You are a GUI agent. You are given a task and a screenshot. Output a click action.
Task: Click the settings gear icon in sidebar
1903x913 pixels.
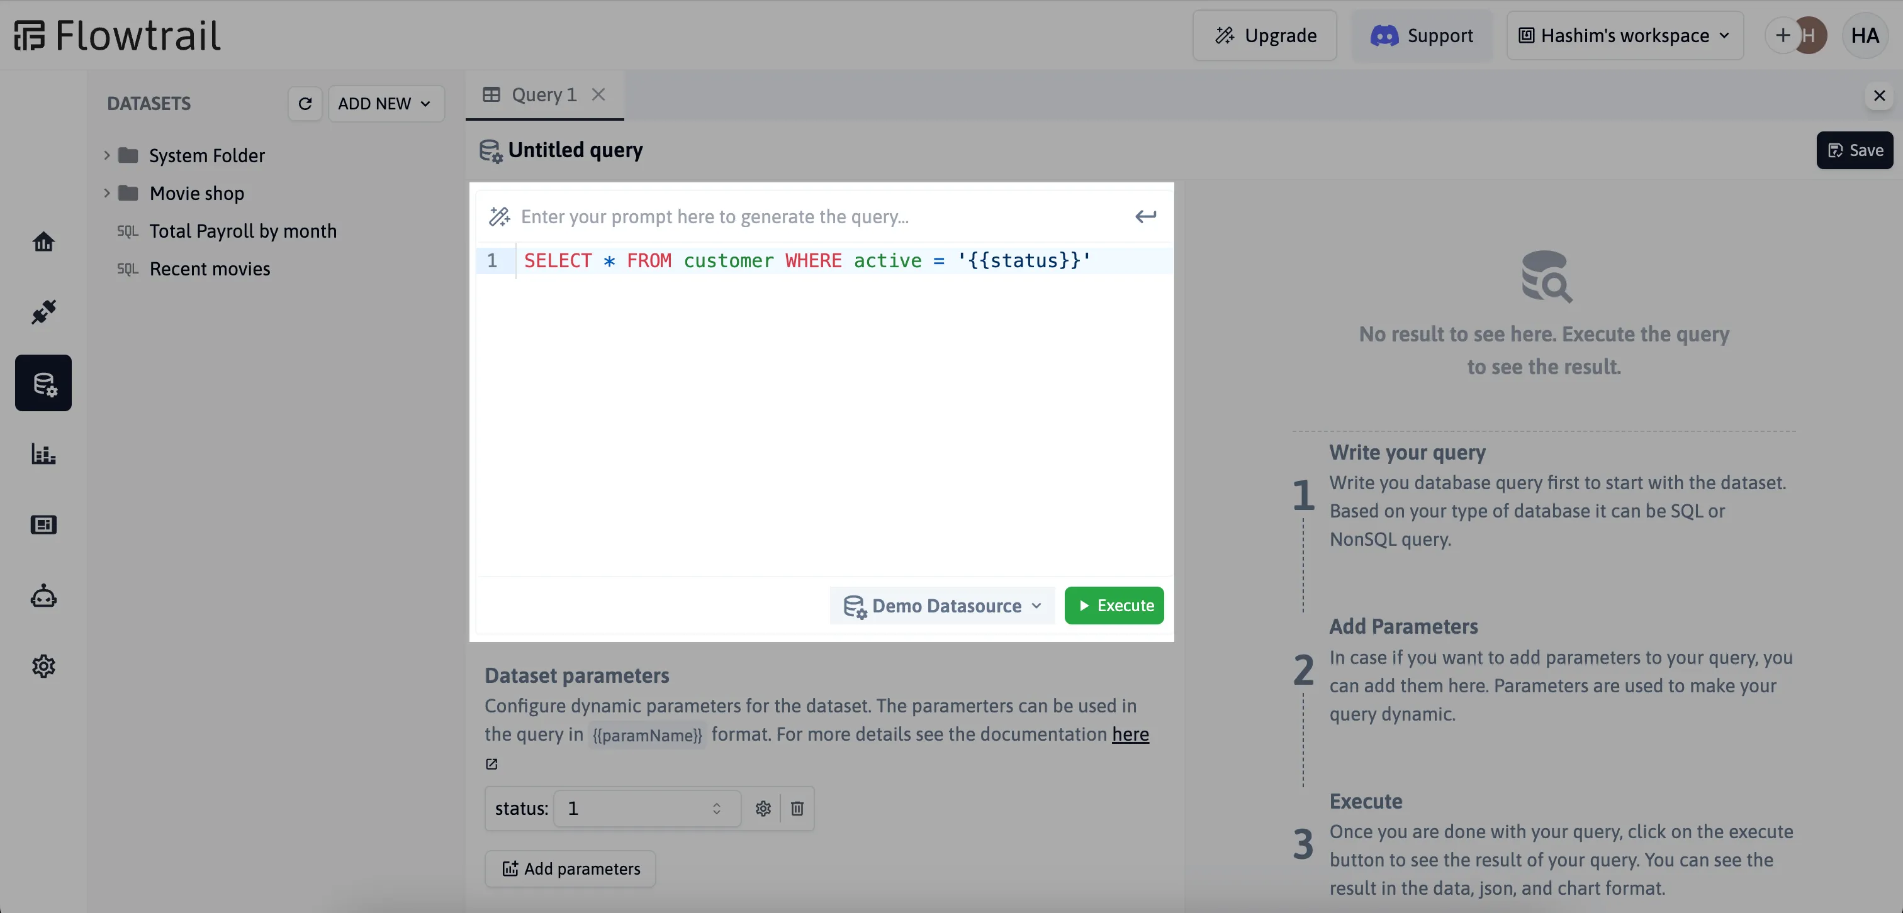[x=43, y=667]
